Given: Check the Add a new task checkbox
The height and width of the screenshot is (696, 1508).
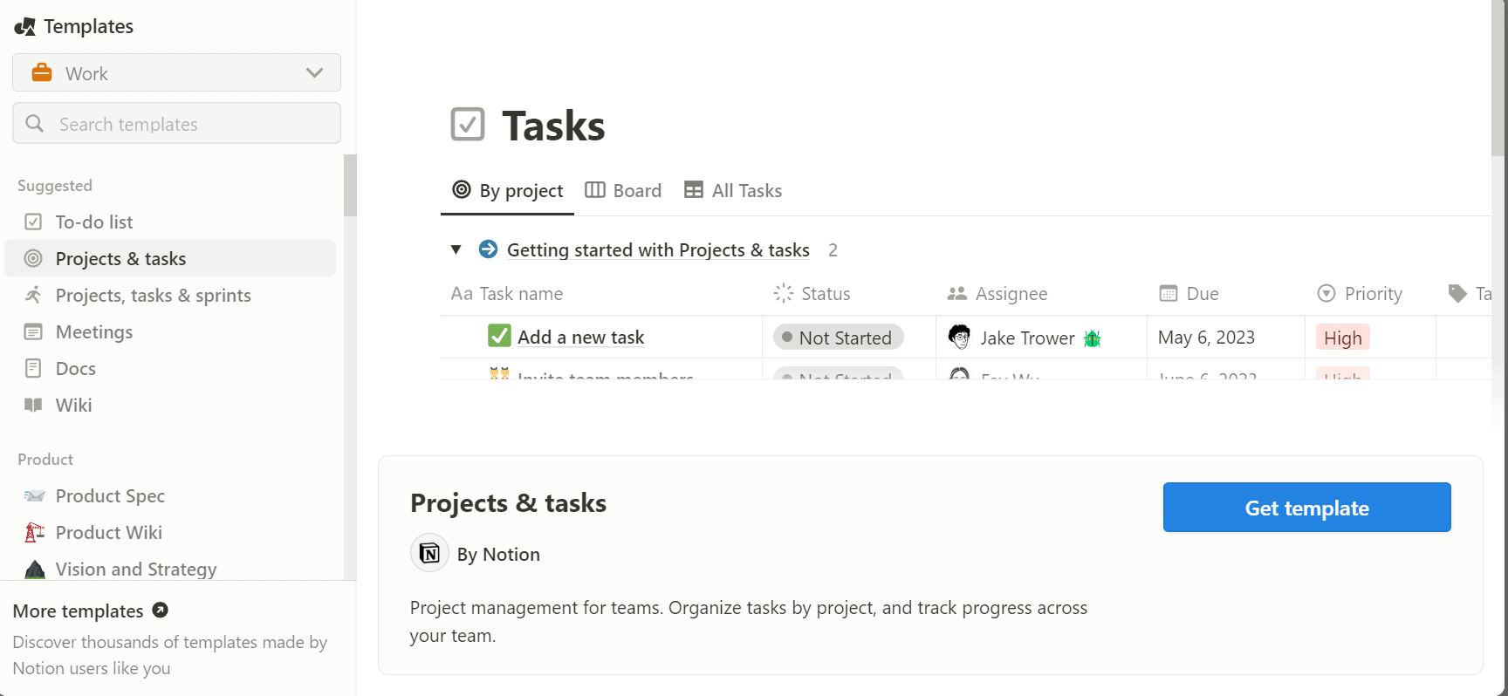Looking at the screenshot, I should 498,336.
